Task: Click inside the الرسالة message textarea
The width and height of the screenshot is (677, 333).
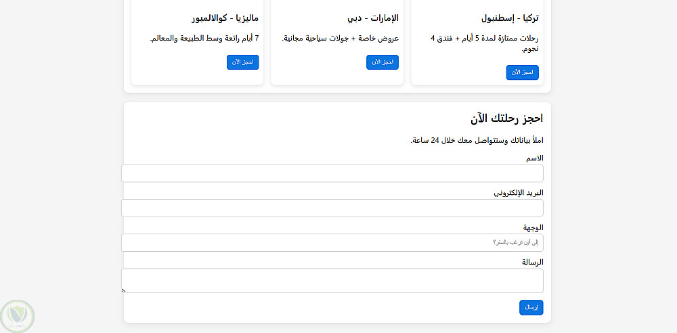Action: pos(332,280)
